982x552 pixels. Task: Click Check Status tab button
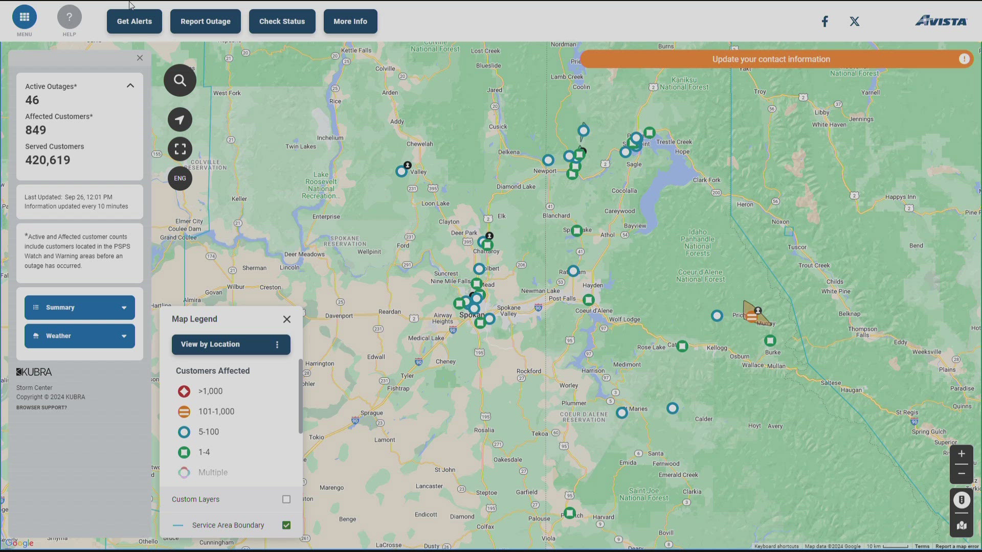click(x=282, y=21)
